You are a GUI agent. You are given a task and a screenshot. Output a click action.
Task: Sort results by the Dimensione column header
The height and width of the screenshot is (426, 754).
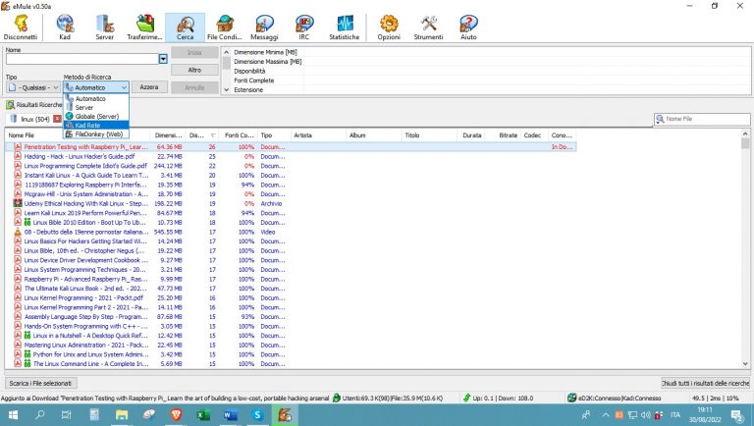pyautogui.click(x=169, y=135)
